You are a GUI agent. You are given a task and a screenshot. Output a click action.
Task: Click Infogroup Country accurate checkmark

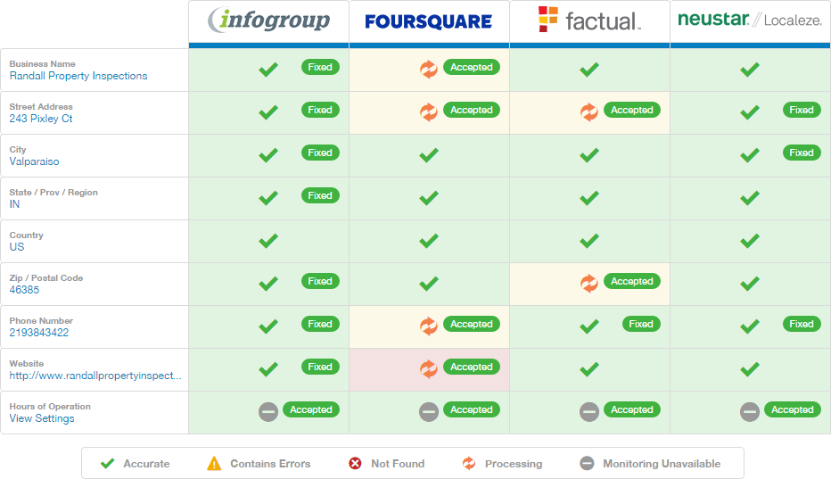tap(268, 240)
